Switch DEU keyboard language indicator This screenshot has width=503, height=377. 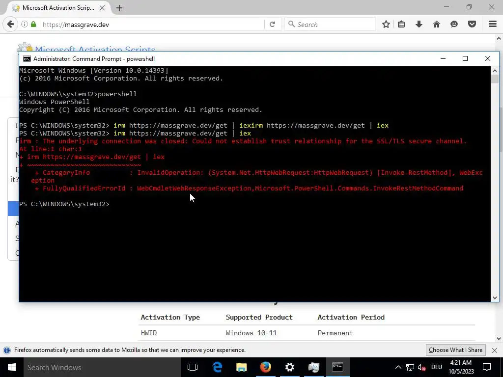point(437,367)
